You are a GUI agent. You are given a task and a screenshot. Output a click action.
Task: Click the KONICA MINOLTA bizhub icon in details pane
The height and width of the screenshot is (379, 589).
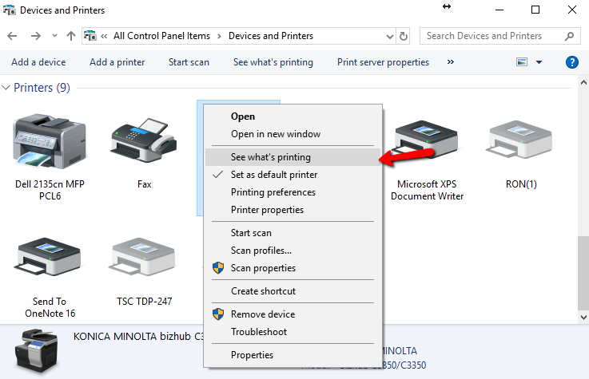[37, 349]
